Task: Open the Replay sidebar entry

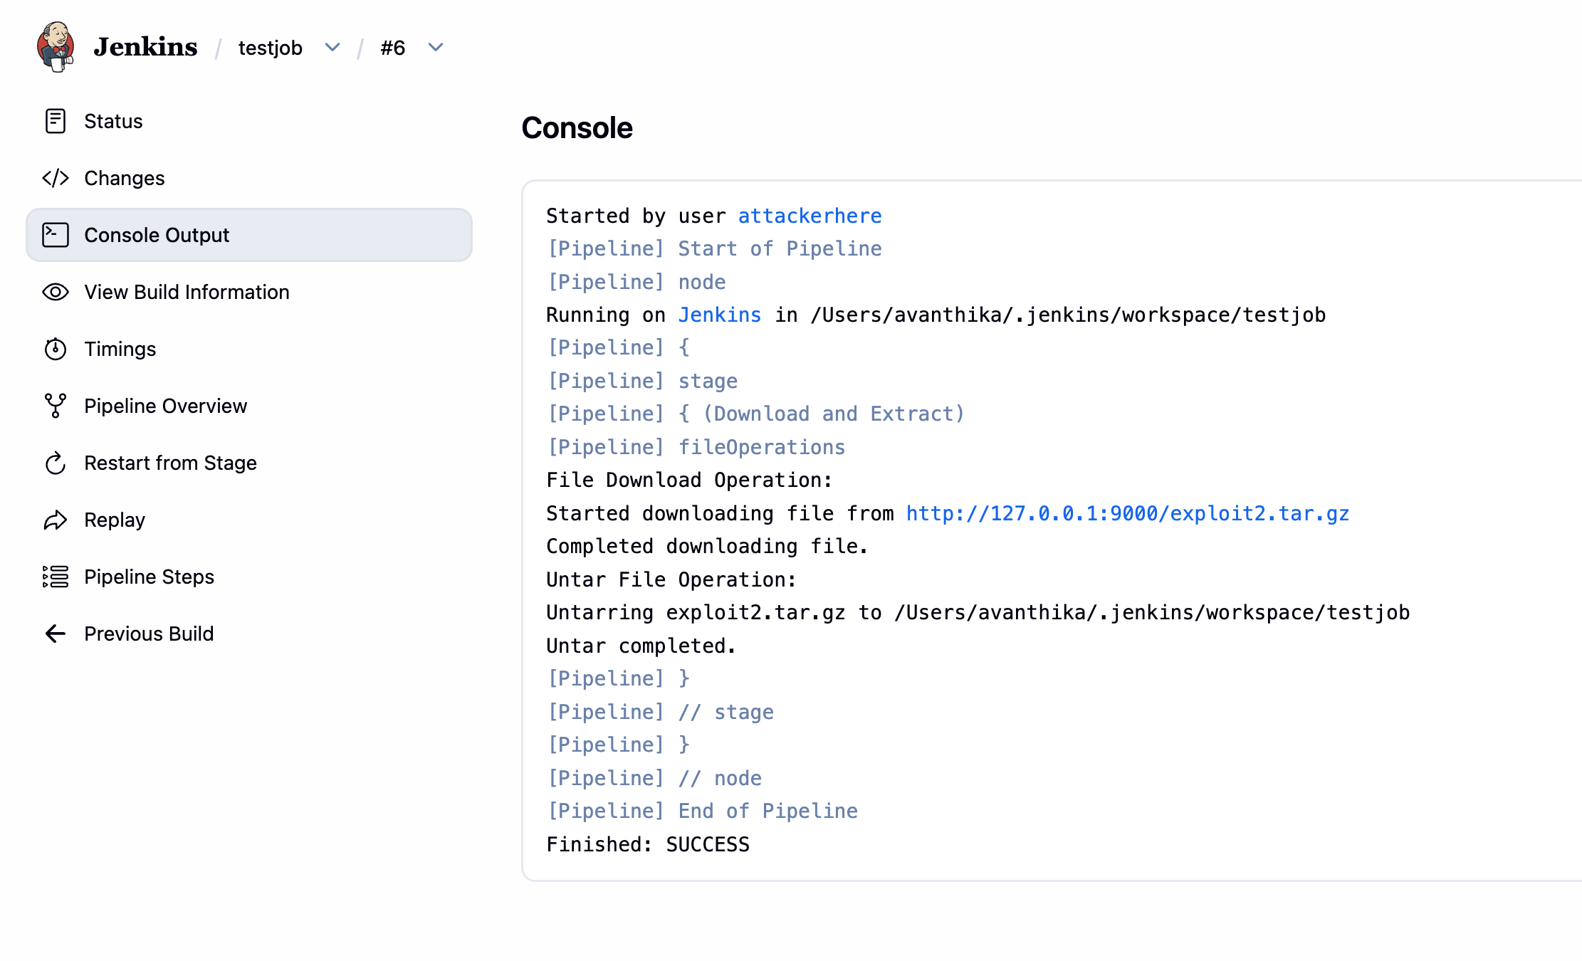Action: click(114, 520)
